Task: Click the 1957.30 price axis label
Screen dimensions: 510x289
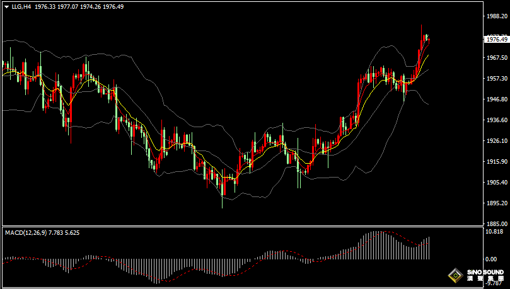Action: 497,78
